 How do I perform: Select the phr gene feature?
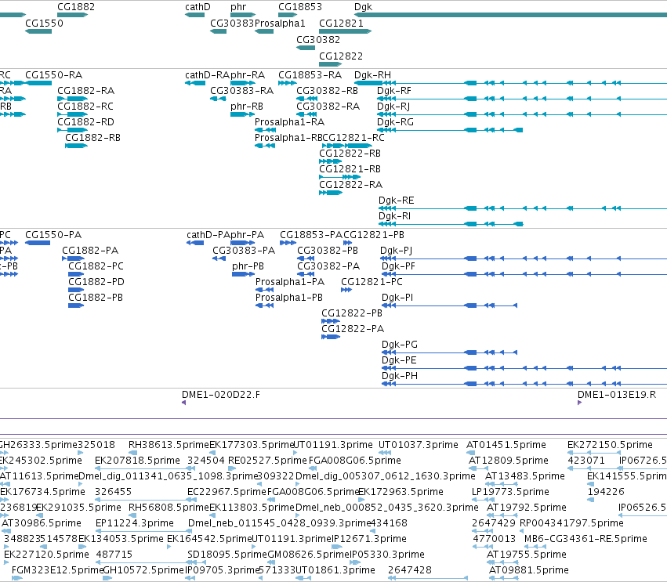pyautogui.click(x=243, y=15)
